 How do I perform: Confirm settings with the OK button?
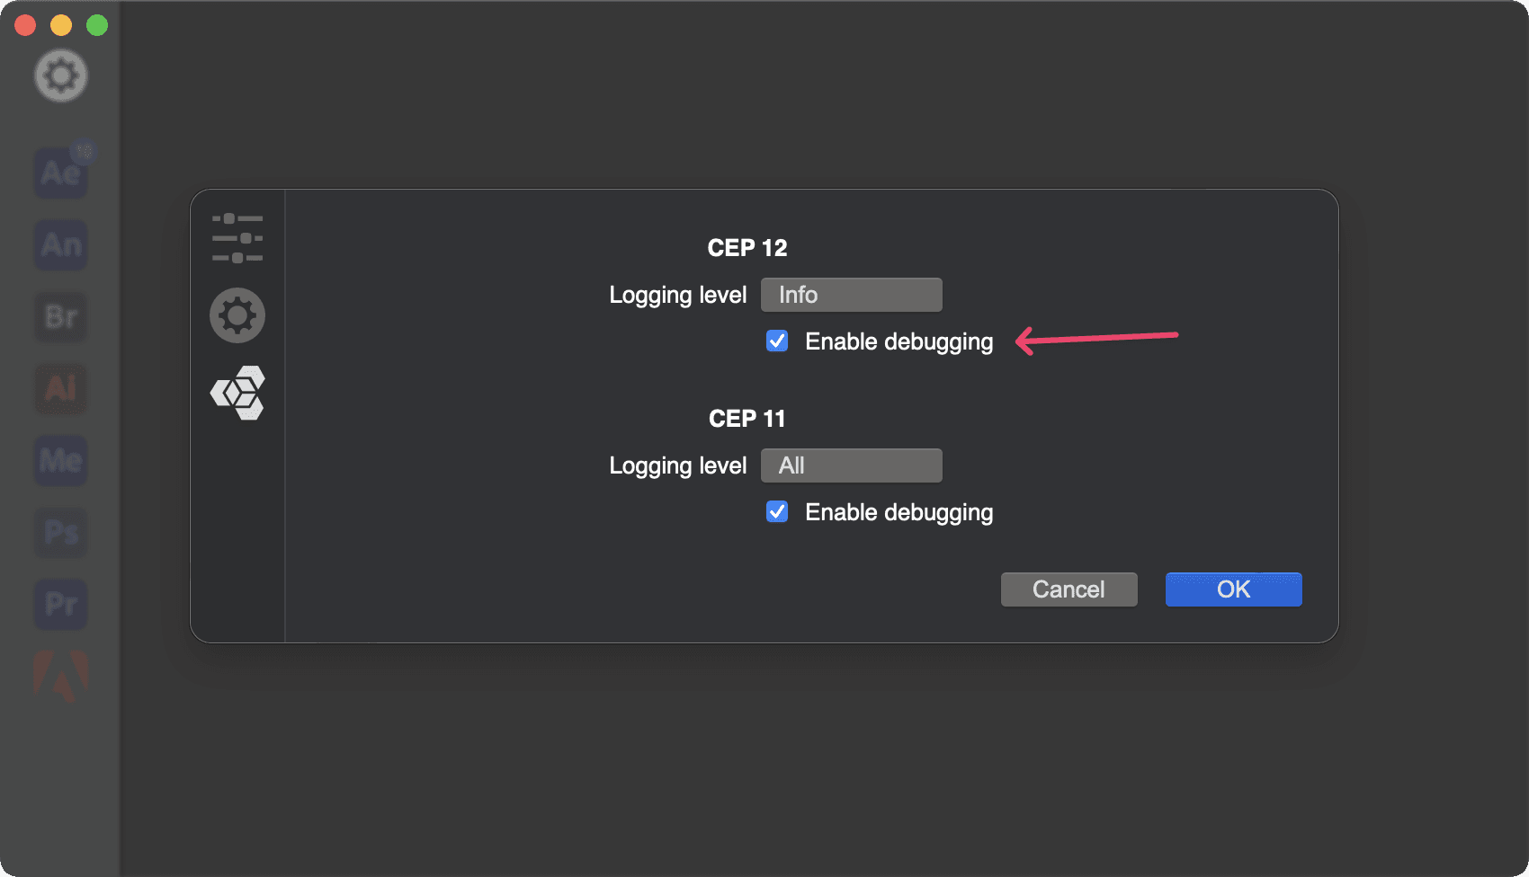pos(1234,589)
